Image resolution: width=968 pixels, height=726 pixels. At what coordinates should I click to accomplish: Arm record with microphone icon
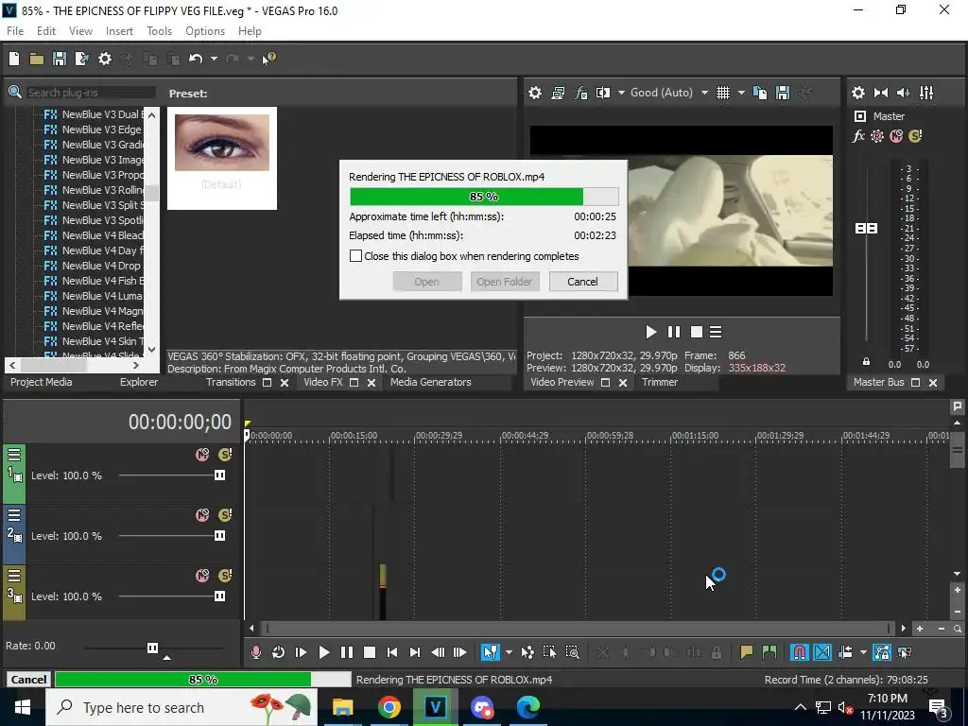255,652
